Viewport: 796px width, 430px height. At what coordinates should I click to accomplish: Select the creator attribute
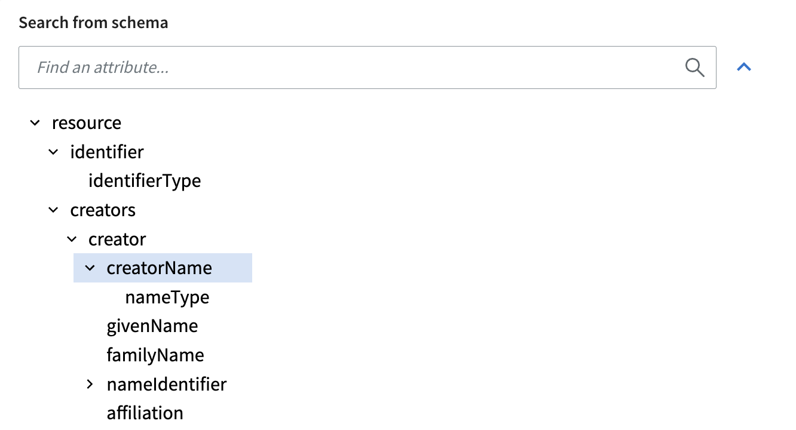click(117, 239)
